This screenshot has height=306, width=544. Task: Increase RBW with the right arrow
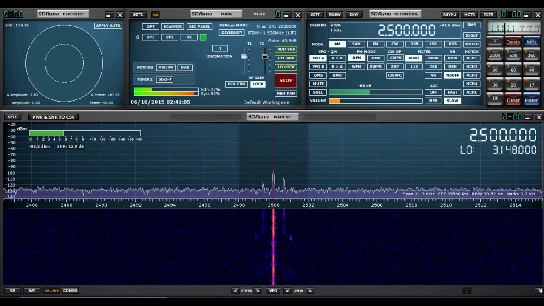point(310,291)
